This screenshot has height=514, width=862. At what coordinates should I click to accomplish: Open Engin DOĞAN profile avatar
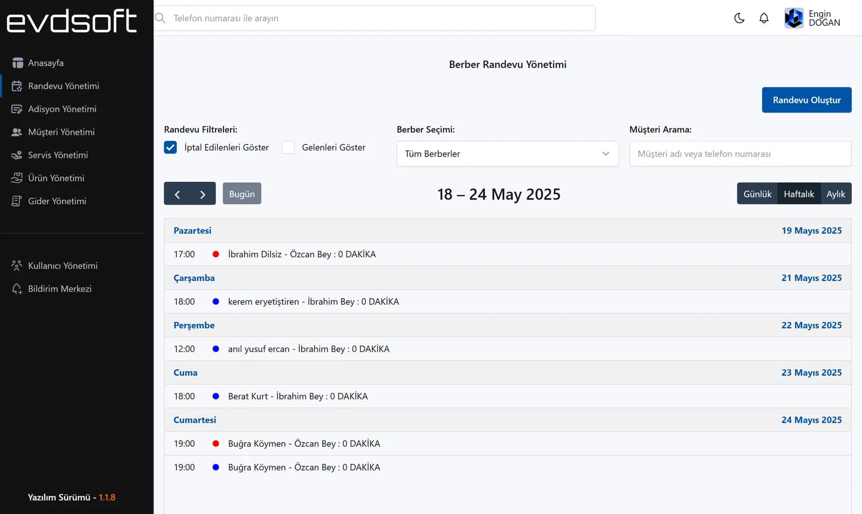794,18
